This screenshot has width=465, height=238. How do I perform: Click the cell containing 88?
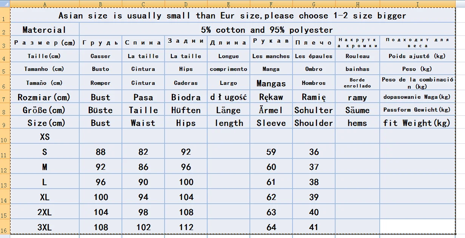[x=101, y=152]
